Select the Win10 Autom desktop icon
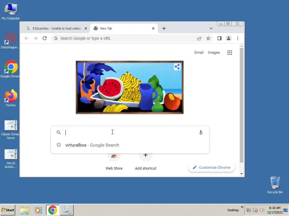This screenshot has height=216, width=289. tap(11, 159)
